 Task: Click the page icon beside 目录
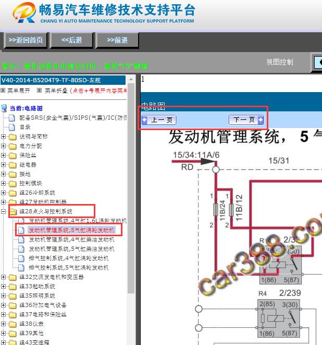point(12,127)
